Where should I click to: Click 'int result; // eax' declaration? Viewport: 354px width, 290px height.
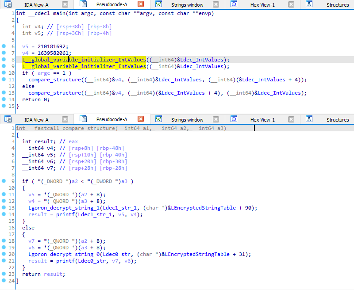pyautogui.click(x=50, y=141)
